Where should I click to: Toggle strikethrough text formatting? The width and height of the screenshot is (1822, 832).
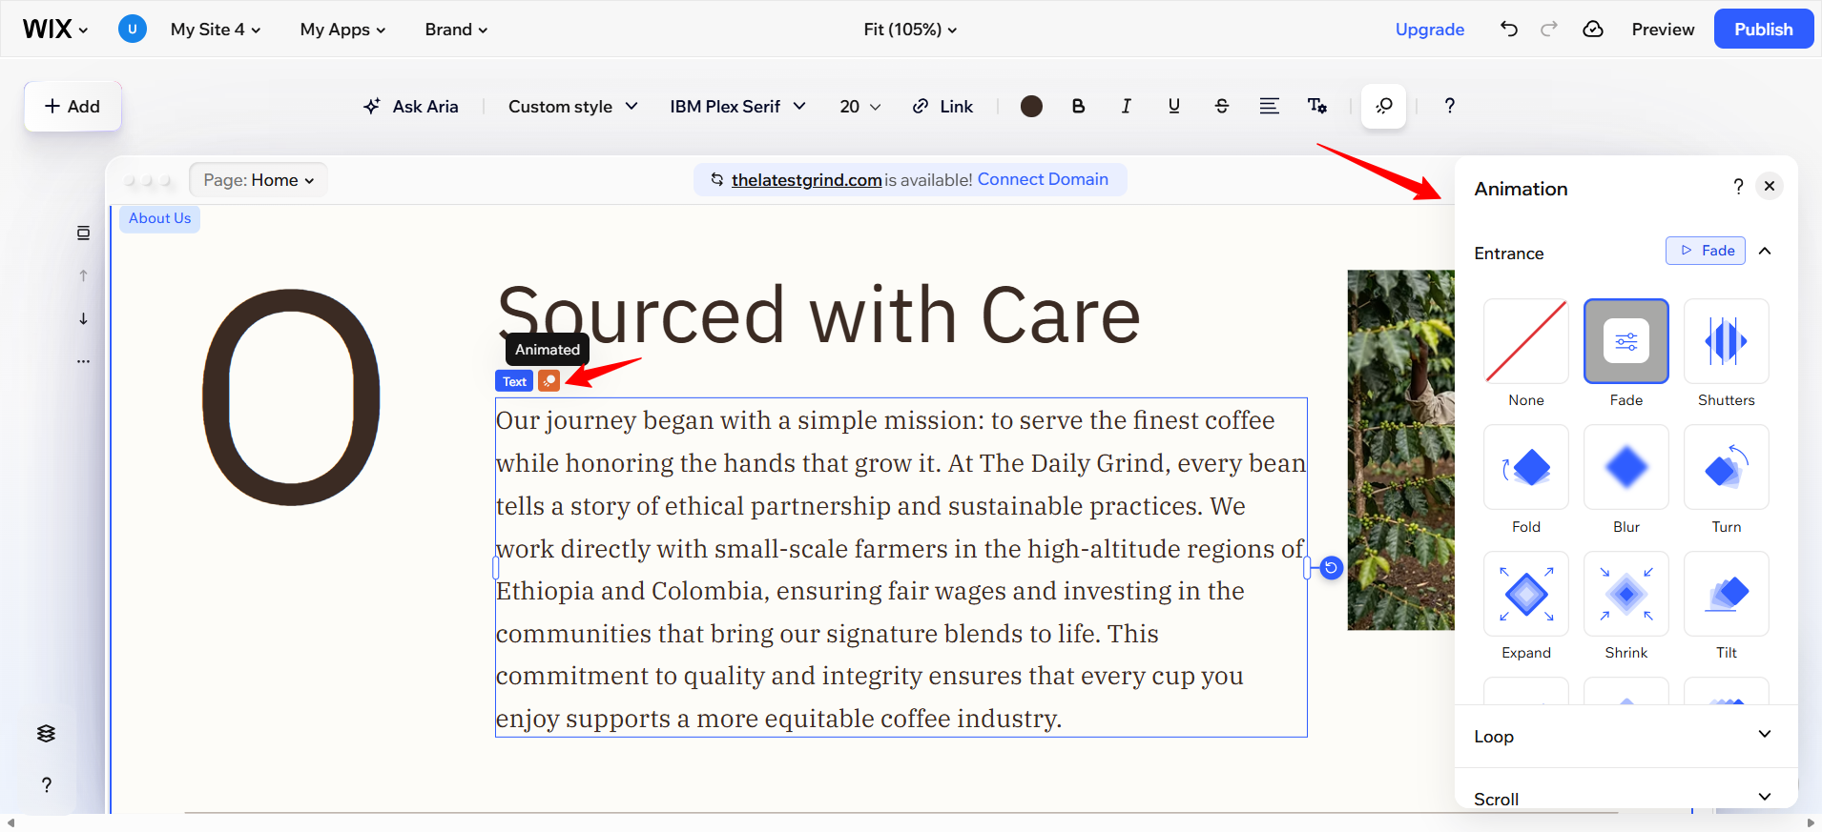(1221, 106)
